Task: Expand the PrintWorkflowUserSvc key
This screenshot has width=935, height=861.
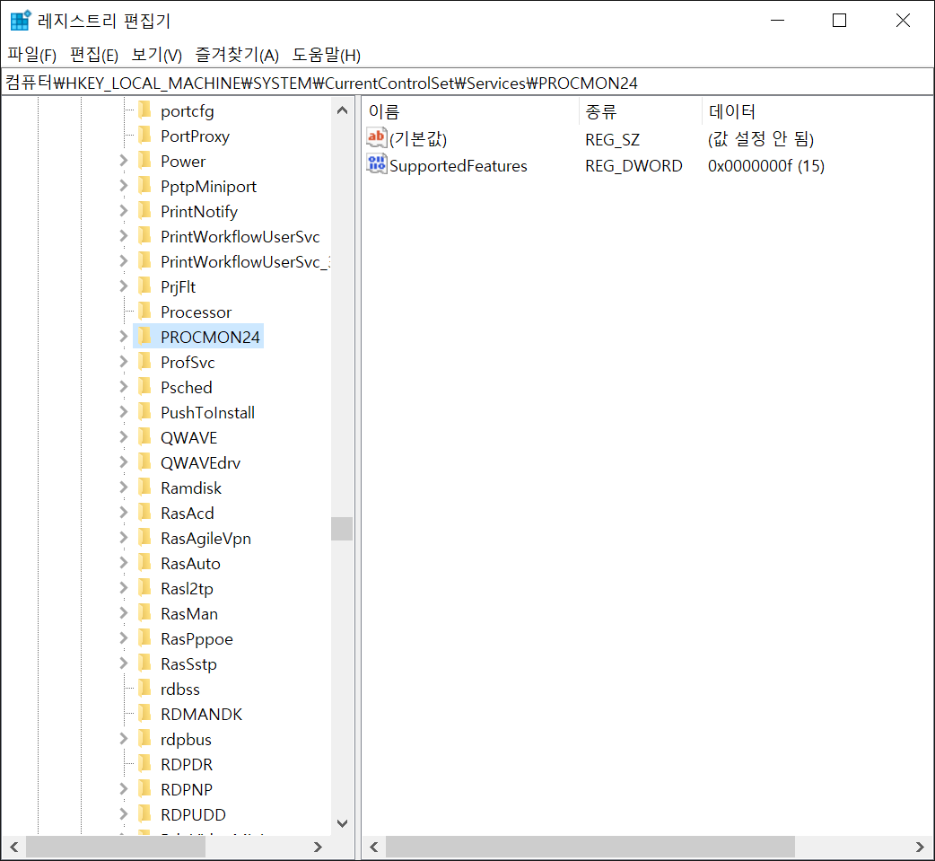Action: pyautogui.click(x=124, y=236)
